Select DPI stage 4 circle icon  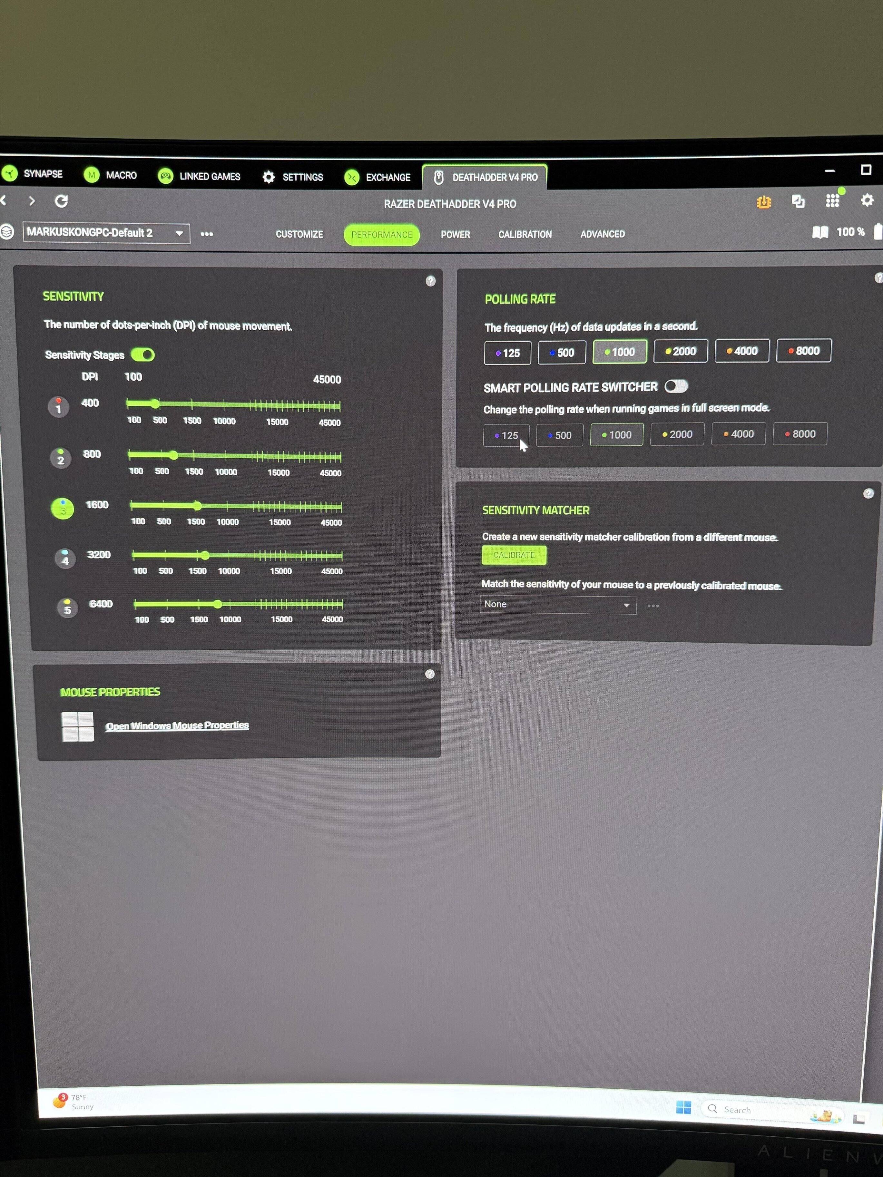click(x=65, y=558)
